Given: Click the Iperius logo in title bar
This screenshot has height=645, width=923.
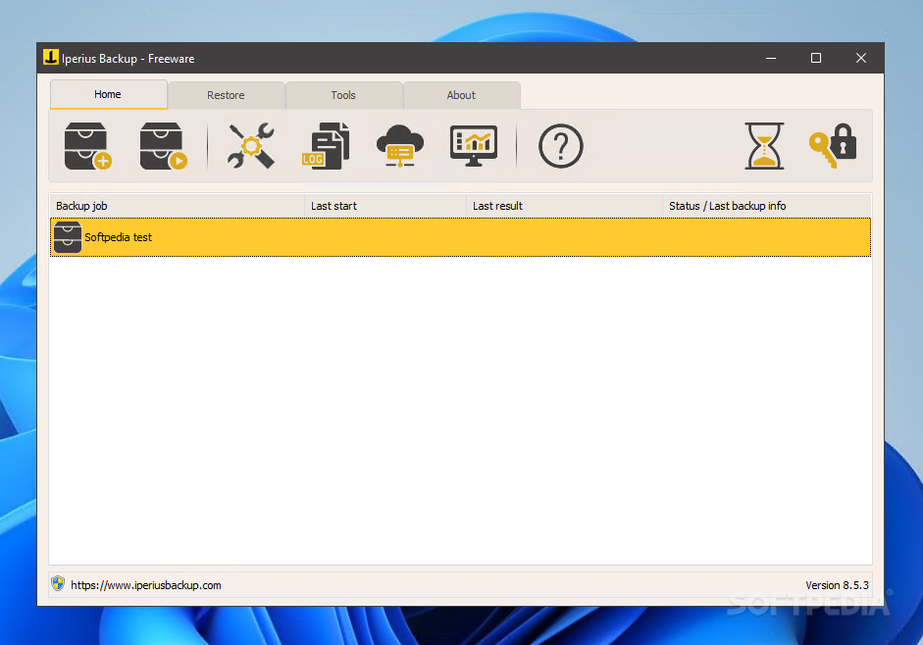Looking at the screenshot, I should click(x=51, y=57).
